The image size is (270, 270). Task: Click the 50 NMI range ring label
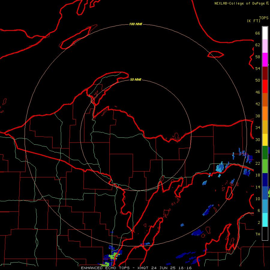coord(136,79)
